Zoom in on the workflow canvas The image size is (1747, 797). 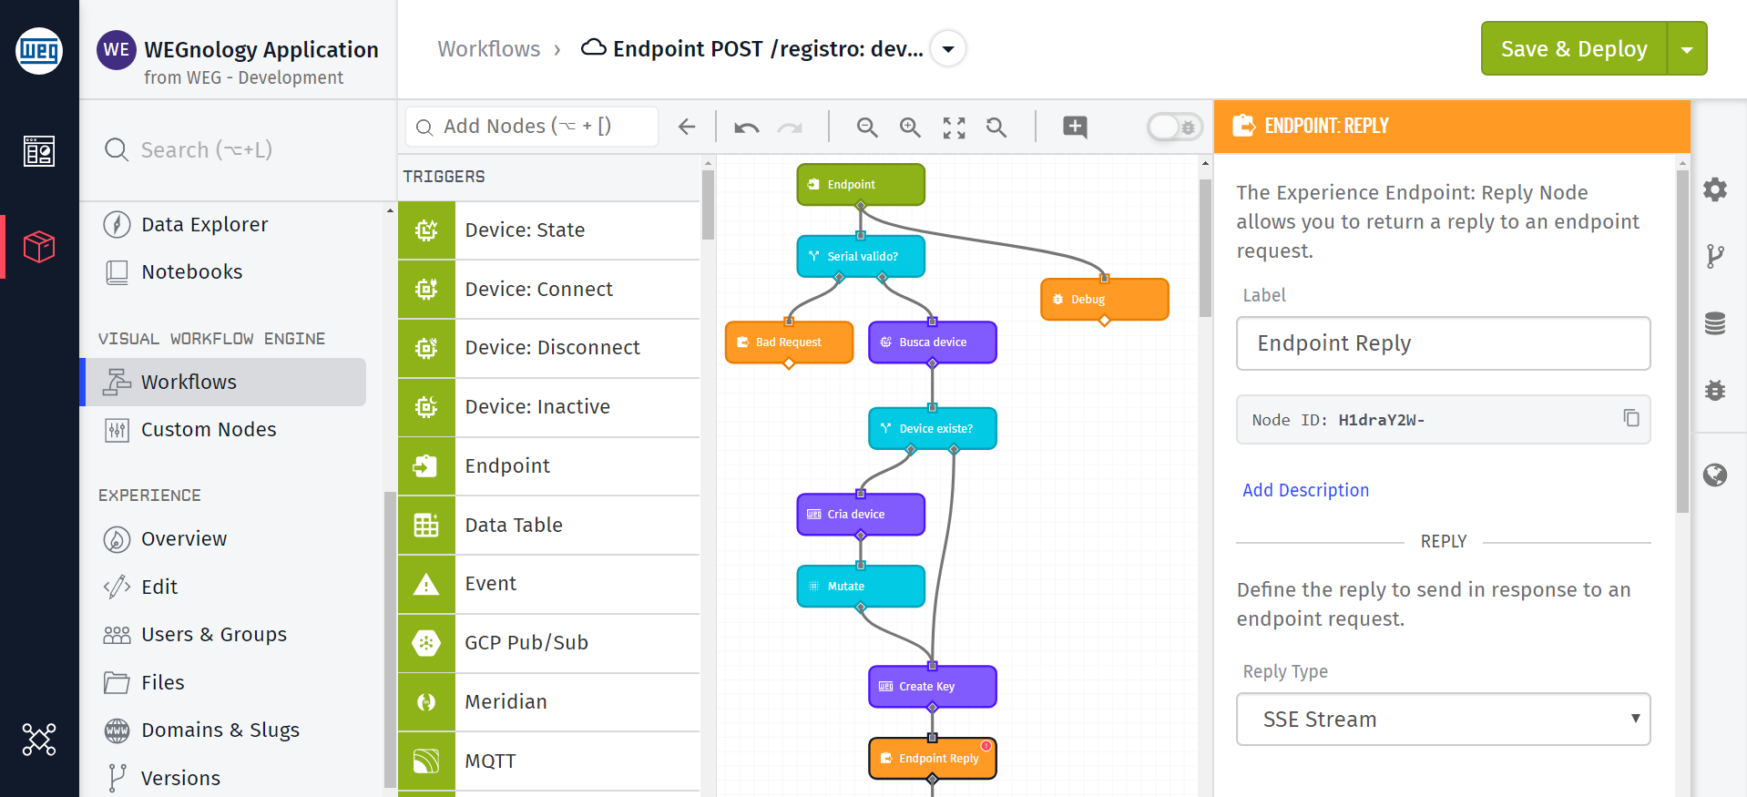[910, 128]
